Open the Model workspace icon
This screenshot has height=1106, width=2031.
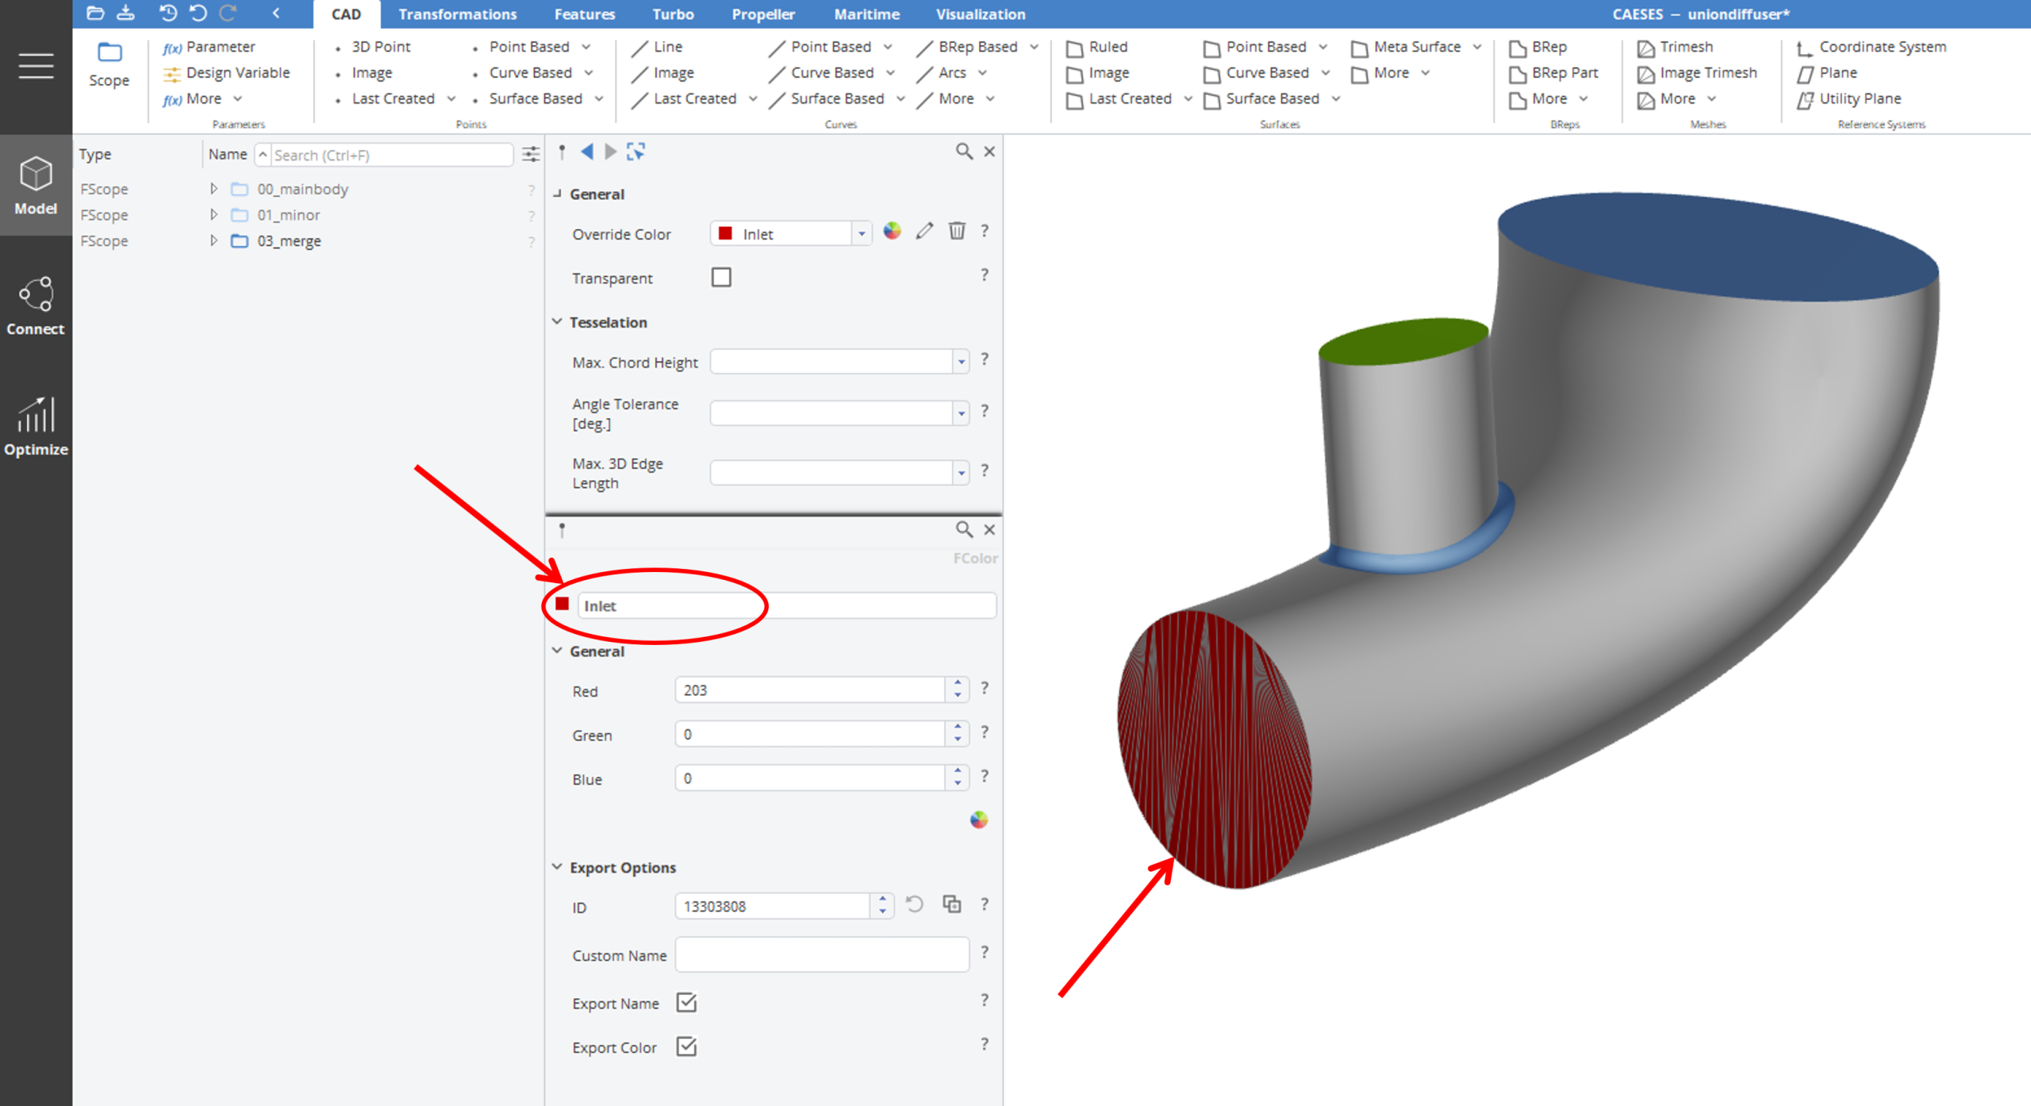36,185
